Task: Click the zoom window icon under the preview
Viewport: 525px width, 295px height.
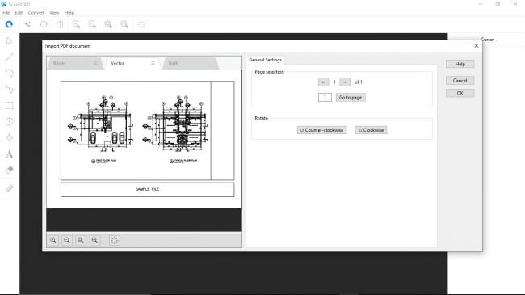Action: coord(81,240)
